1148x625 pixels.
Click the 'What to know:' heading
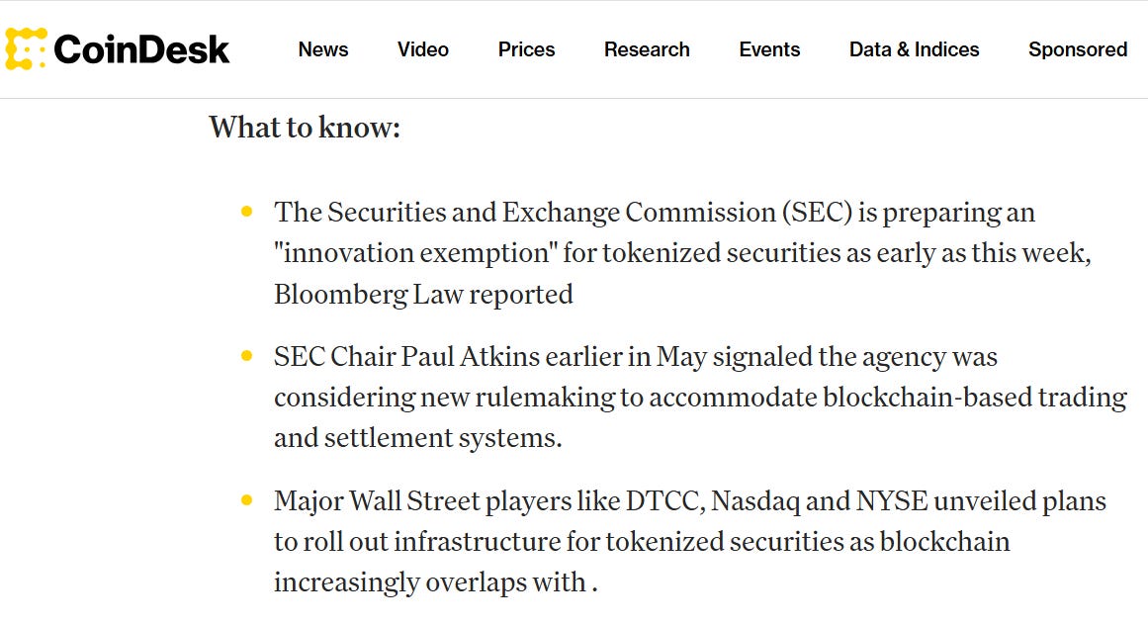tap(305, 128)
